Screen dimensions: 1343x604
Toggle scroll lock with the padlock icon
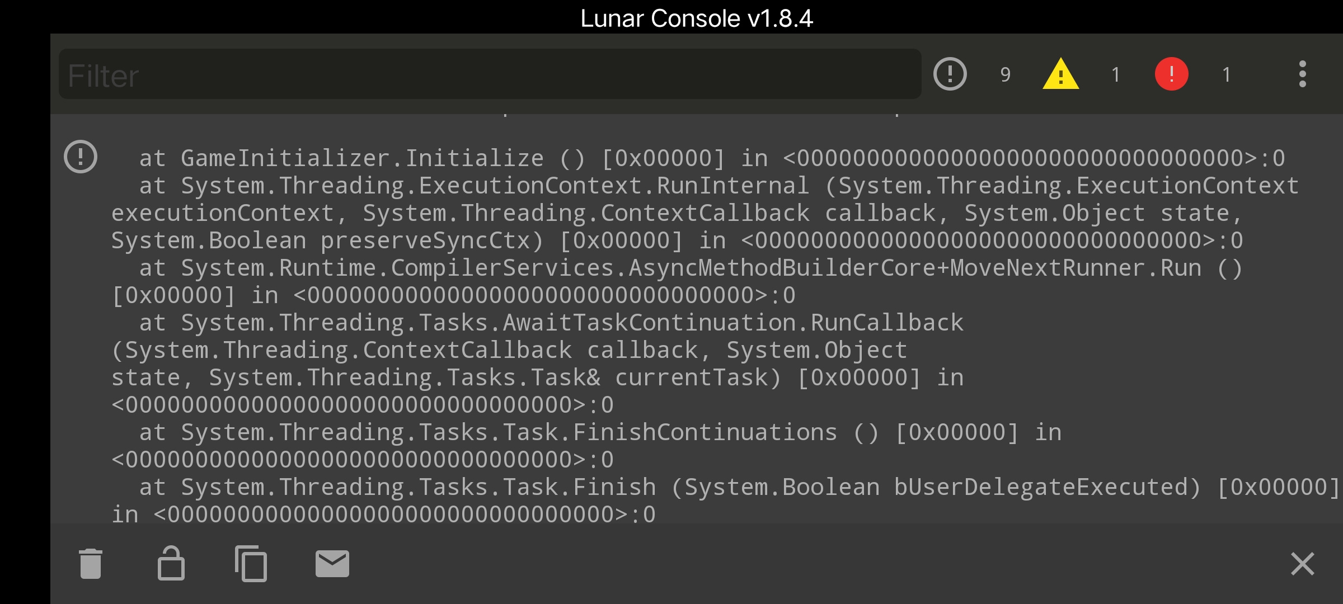[171, 563]
